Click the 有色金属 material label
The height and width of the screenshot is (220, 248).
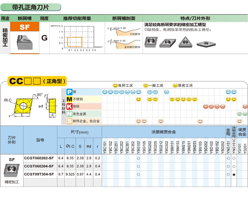(x=79, y=114)
